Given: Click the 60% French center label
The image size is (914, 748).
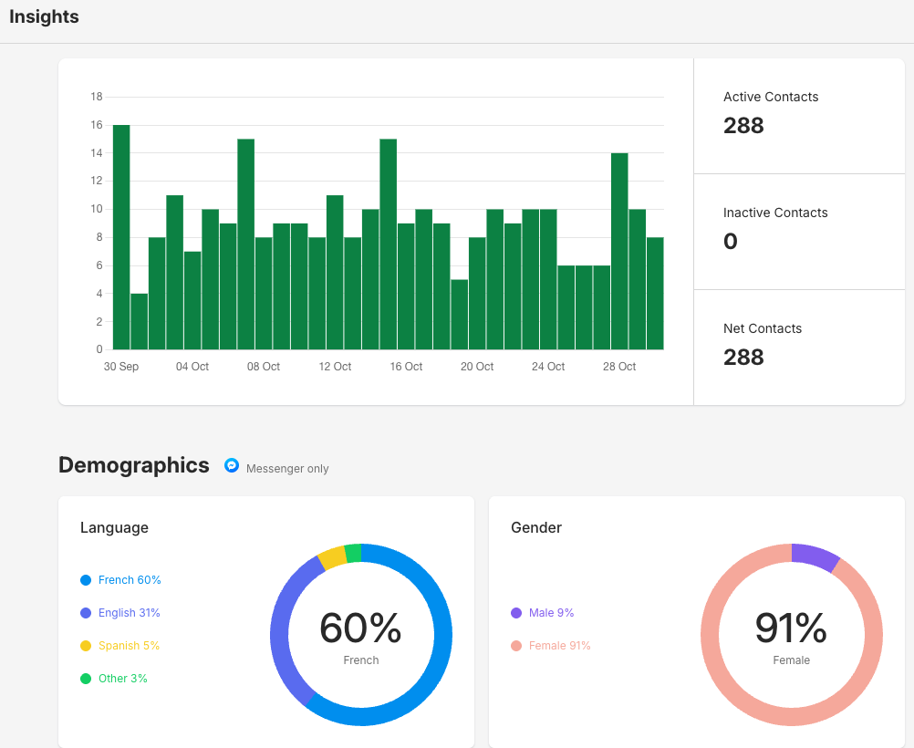Looking at the screenshot, I should pos(360,629).
